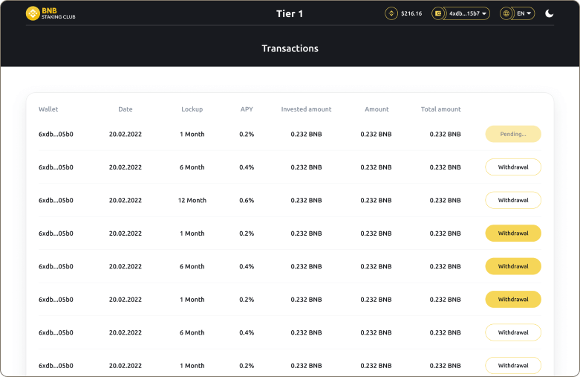This screenshot has height=377, width=580.
Task: Click the Date column header
Action: (x=125, y=109)
